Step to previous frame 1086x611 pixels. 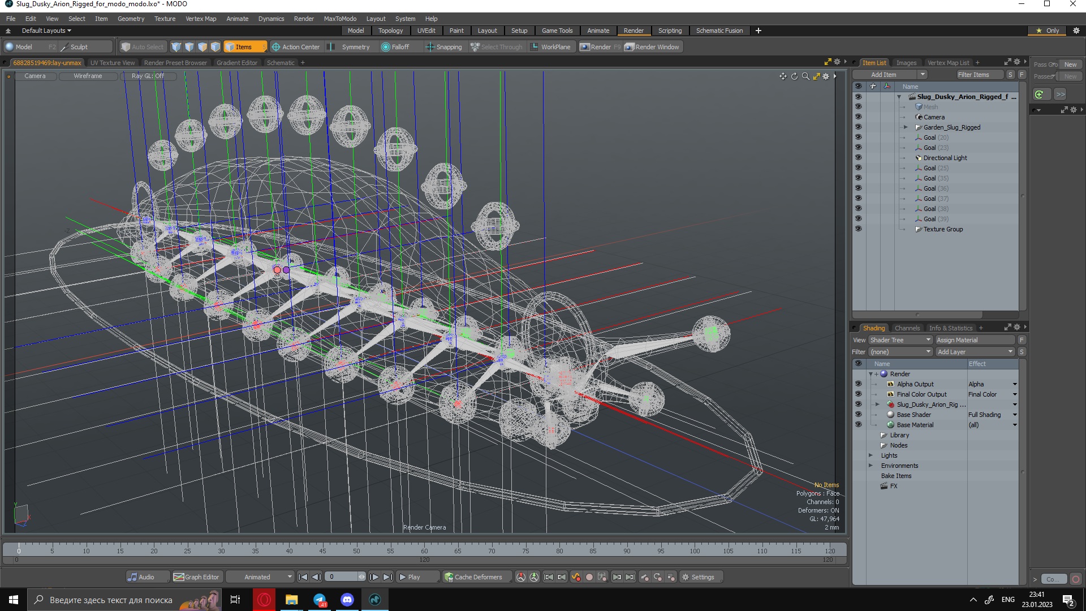pyautogui.click(x=317, y=577)
